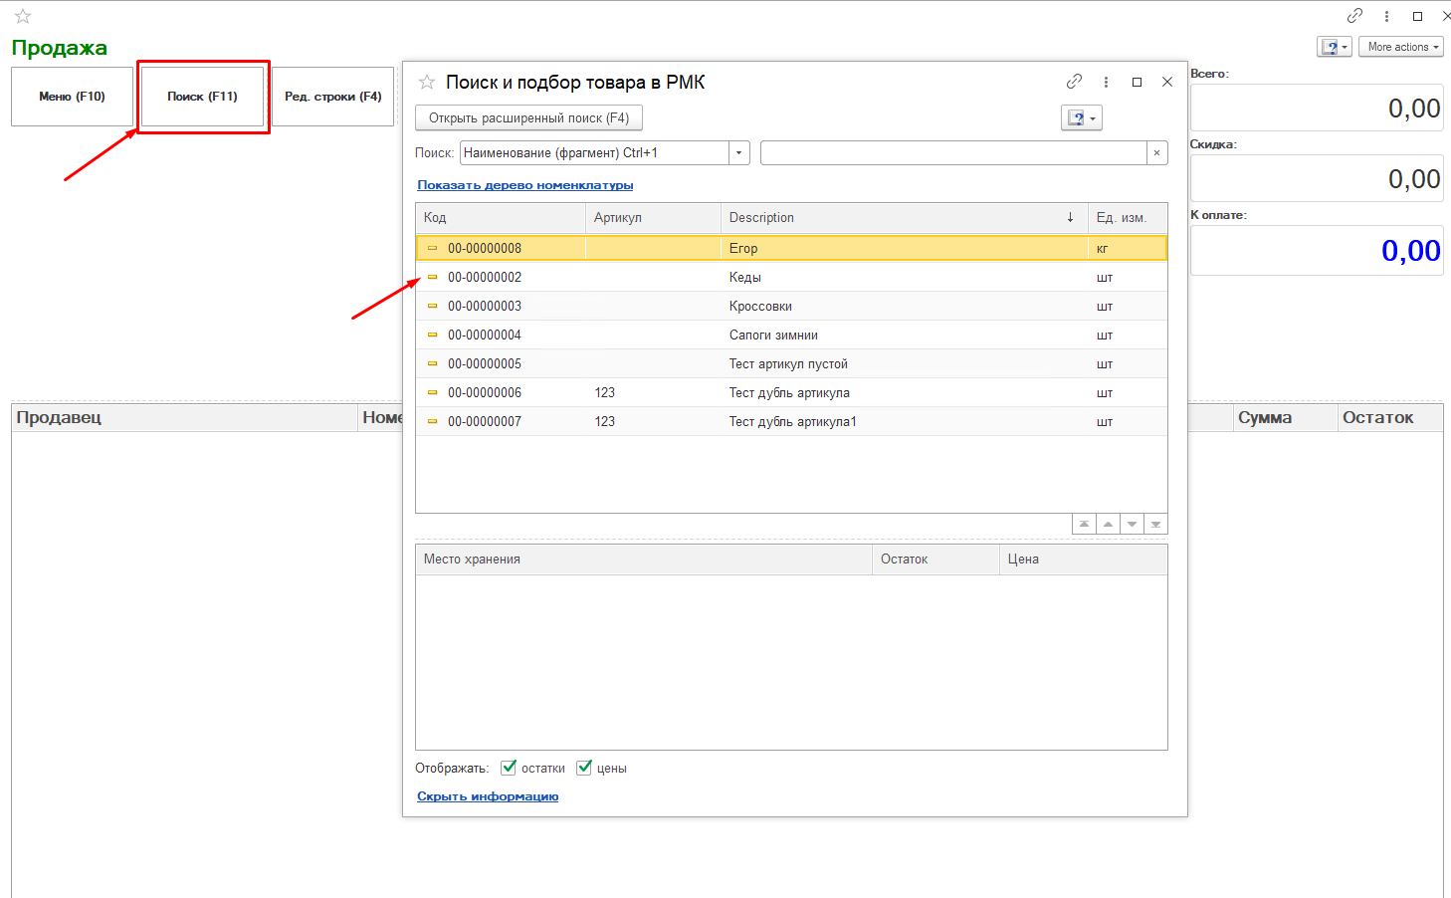This screenshot has height=898, width=1451.
Task: Open the three-dot menu of the main window
Action: click(1386, 16)
